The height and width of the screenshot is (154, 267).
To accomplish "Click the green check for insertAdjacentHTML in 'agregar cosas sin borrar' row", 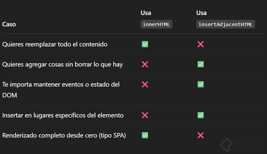I will [x=200, y=64].
